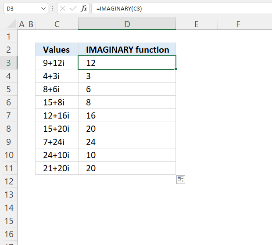Viewport: 272px width, 245px height.
Task: Click the Insert Function fx icon
Action: click(x=84, y=8)
